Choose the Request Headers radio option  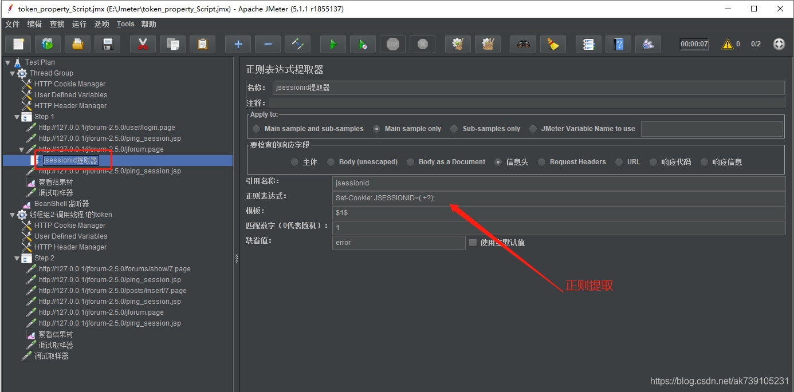coord(541,161)
